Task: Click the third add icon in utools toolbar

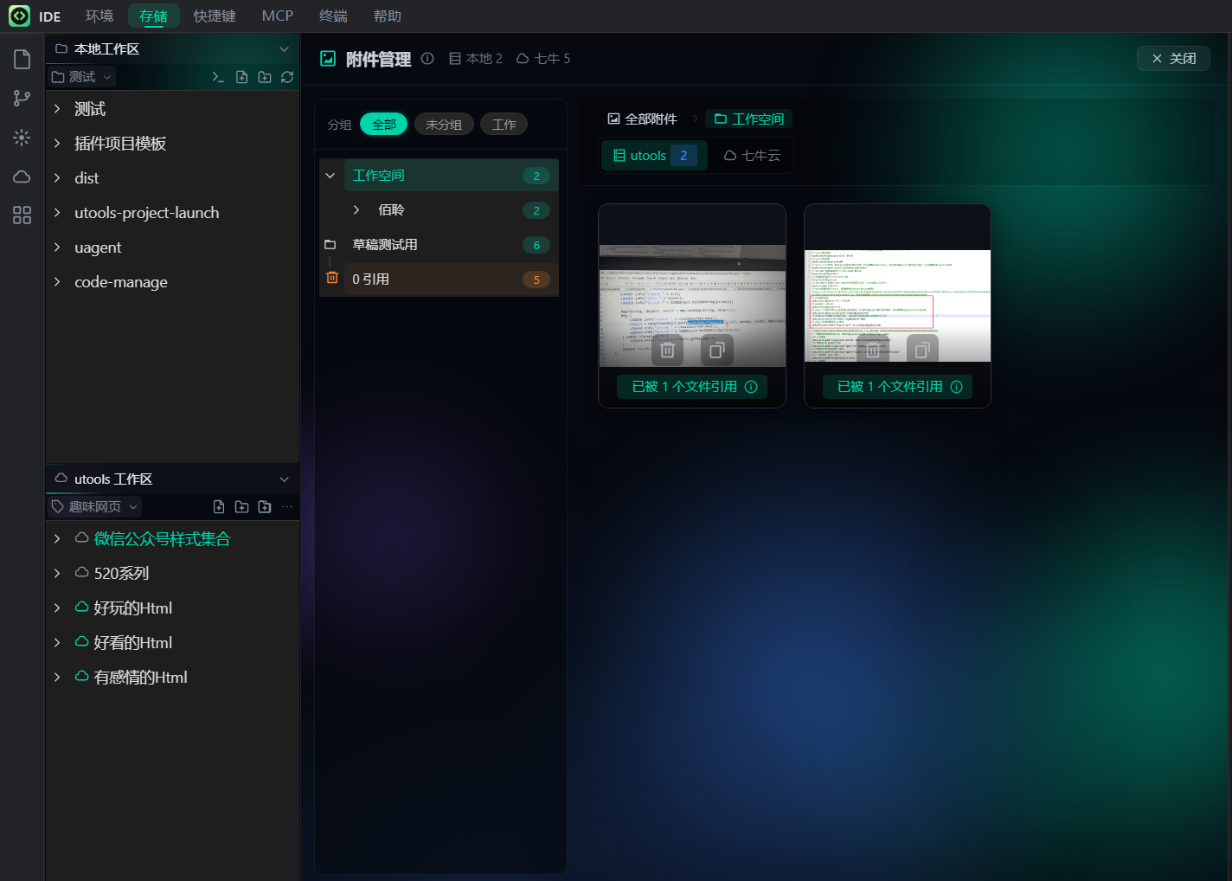Action: coord(265,507)
